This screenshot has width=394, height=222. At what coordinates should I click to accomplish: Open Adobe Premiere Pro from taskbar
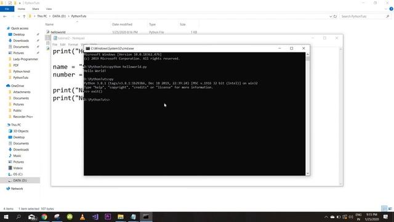pos(108,216)
